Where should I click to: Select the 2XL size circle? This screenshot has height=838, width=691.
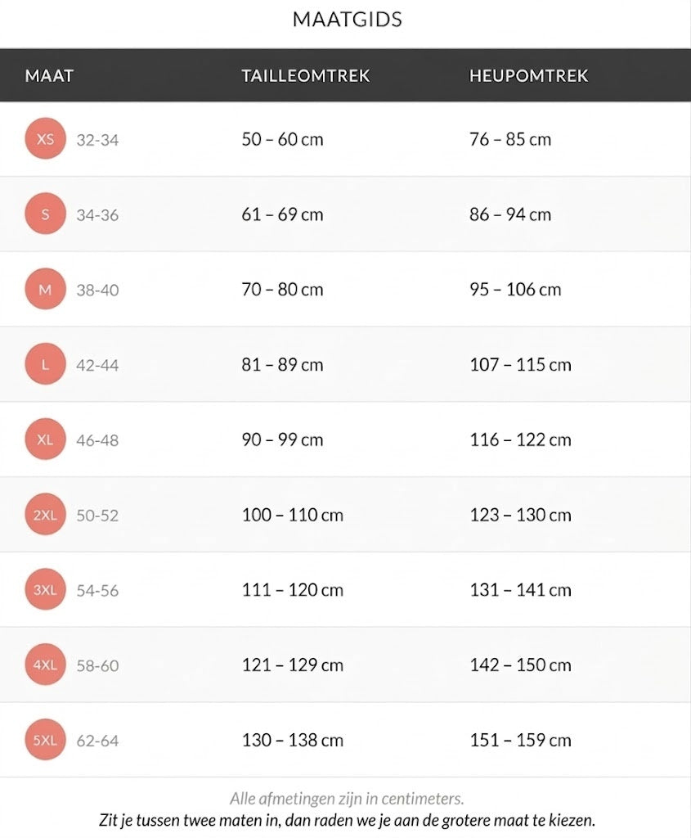click(45, 516)
